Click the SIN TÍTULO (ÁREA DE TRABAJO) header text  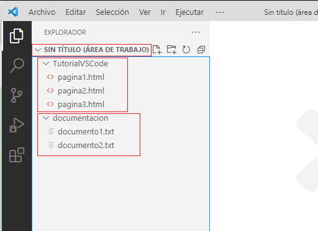[x=96, y=50]
